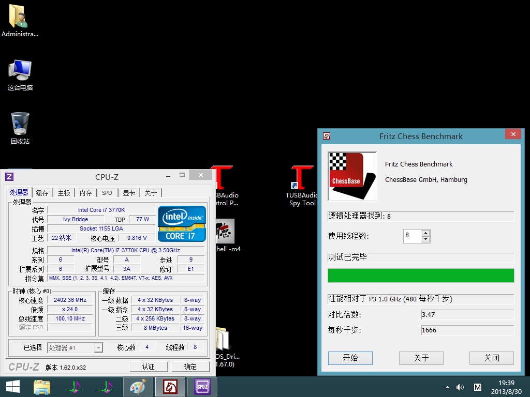Click the instruction set MMX, SSE field
This screenshot has height=397, width=530.
coord(126,278)
